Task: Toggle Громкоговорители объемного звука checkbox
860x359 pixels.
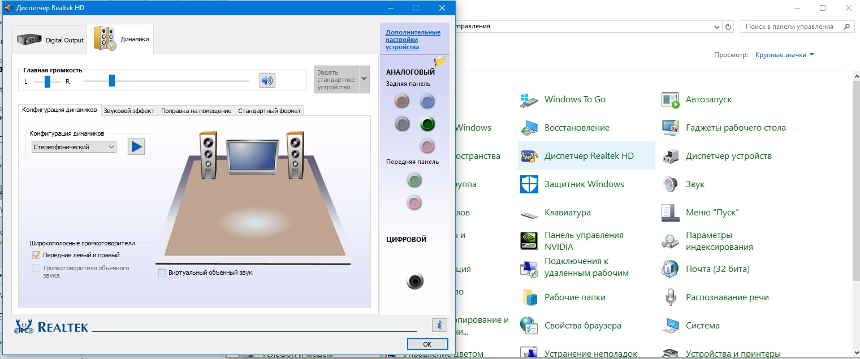Action: point(37,268)
